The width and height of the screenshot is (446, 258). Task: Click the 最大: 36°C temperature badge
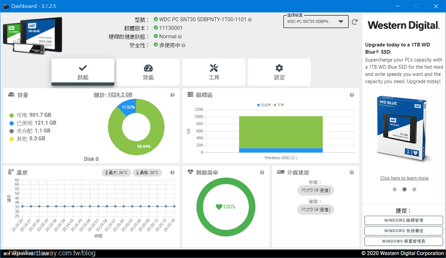coord(116,172)
